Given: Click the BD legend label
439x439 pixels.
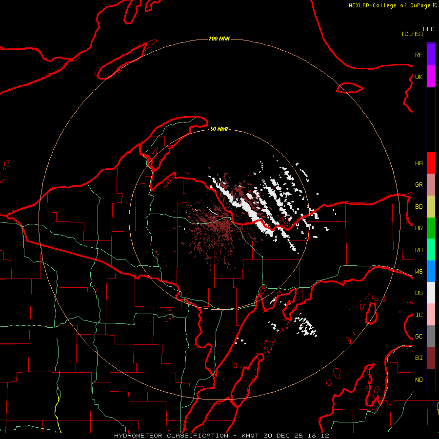Looking at the screenshot, I should [419, 207].
